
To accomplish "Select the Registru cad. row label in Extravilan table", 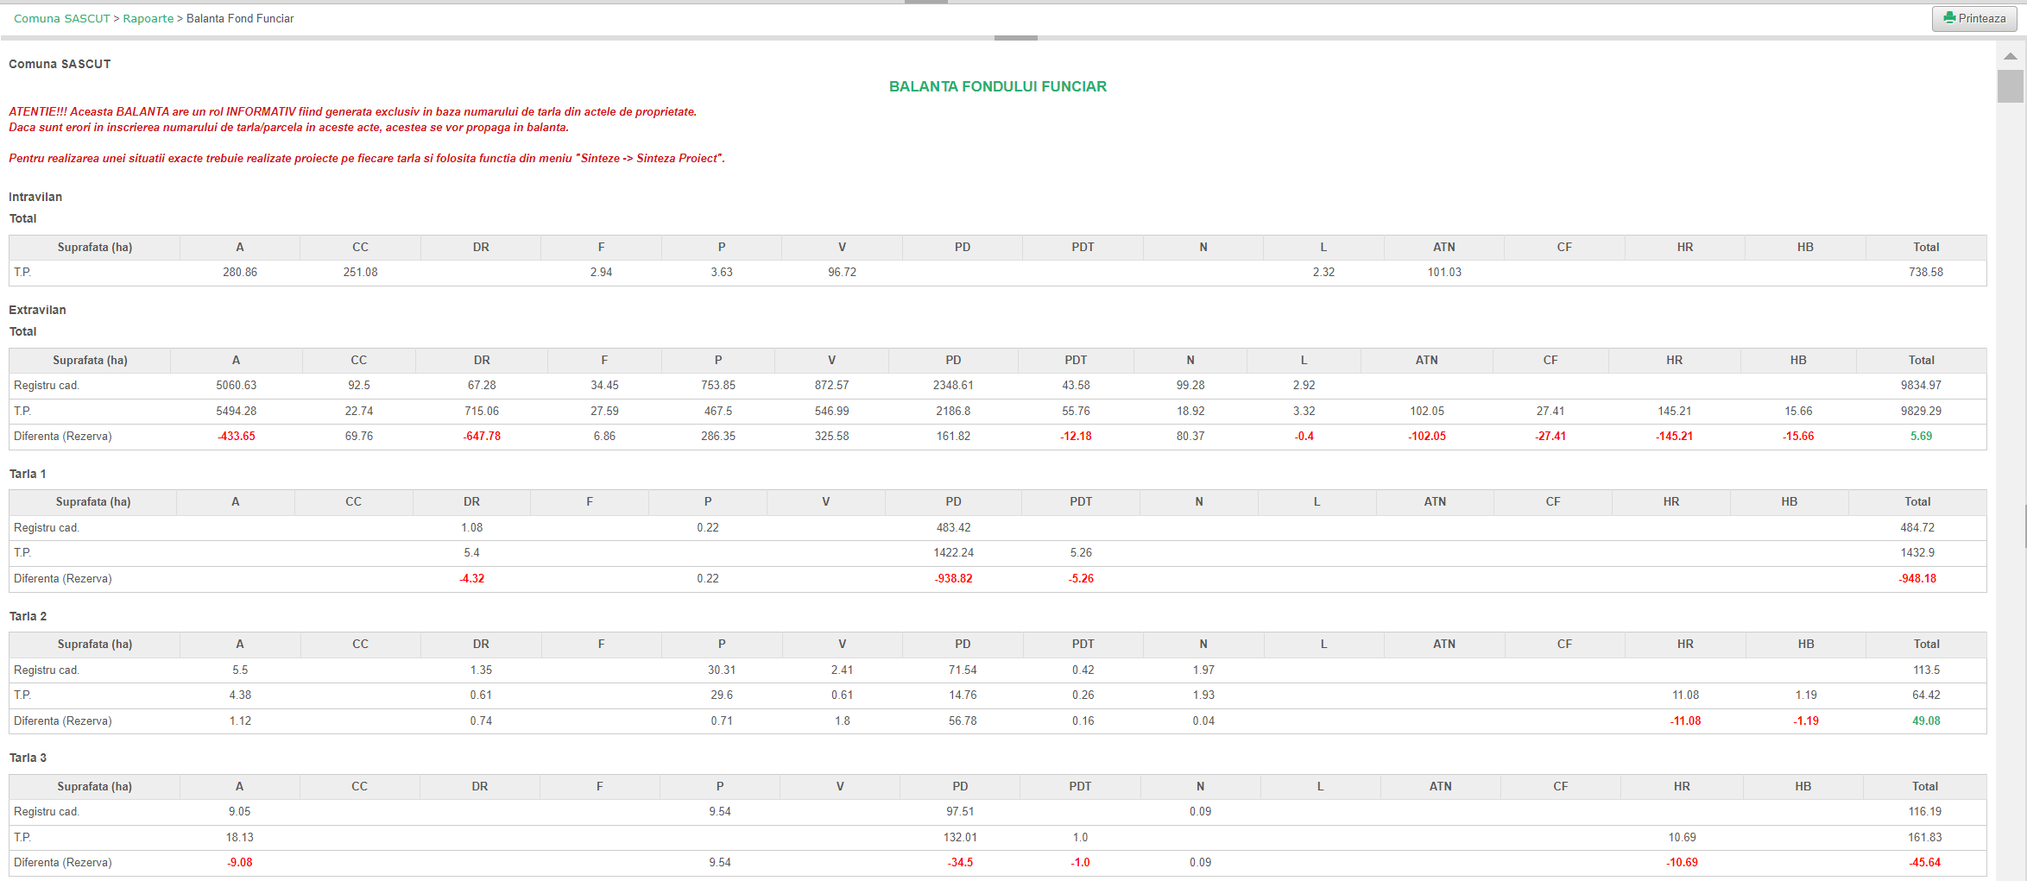I will click(46, 386).
